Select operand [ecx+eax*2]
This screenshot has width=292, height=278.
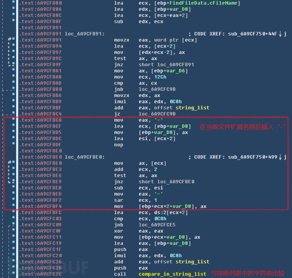coord(171,16)
